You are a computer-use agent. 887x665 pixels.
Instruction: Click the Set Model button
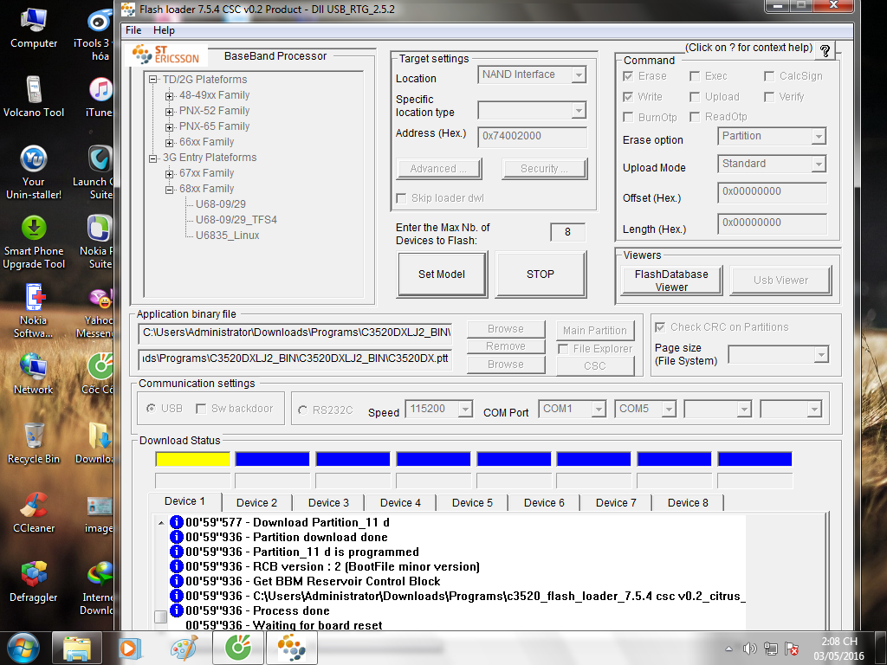coord(442,274)
